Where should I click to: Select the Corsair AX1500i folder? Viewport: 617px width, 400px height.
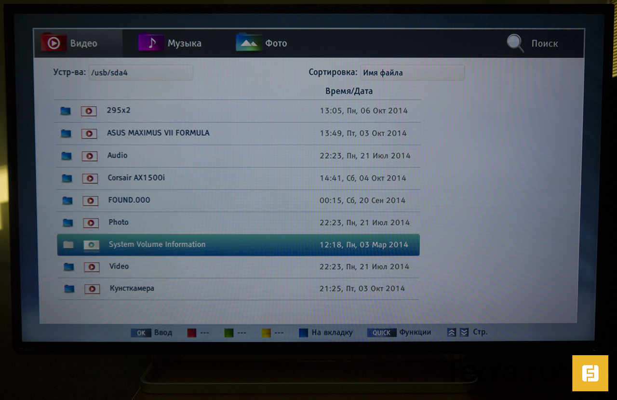pyautogui.click(x=238, y=178)
